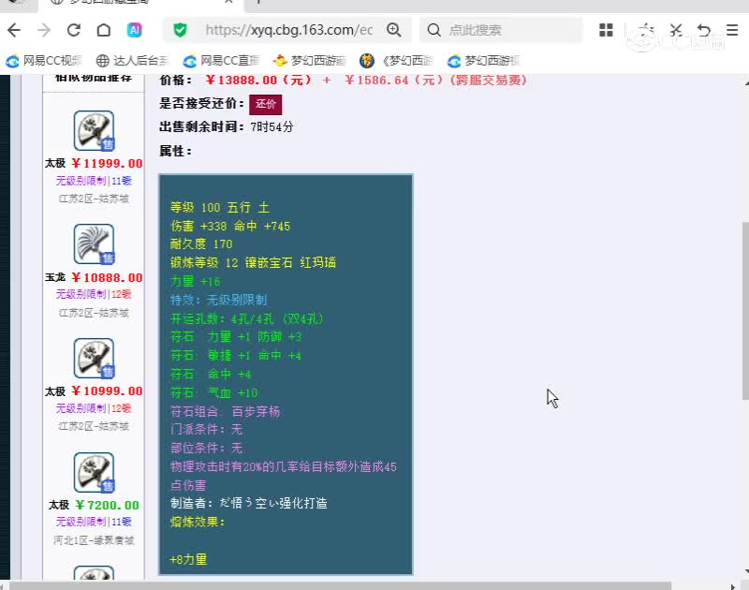Image resolution: width=749 pixels, height=590 pixels.
Task: Open the 太极 fan item priced ¥11999.00
Action: (95, 130)
